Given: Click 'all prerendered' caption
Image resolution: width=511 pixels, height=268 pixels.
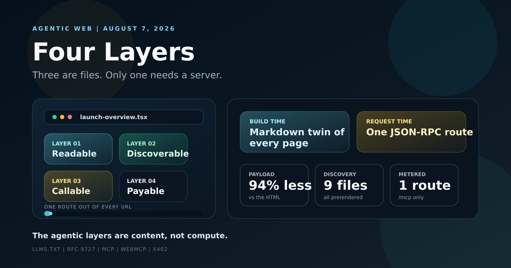Looking at the screenshot, I should [x=343, y=197].
